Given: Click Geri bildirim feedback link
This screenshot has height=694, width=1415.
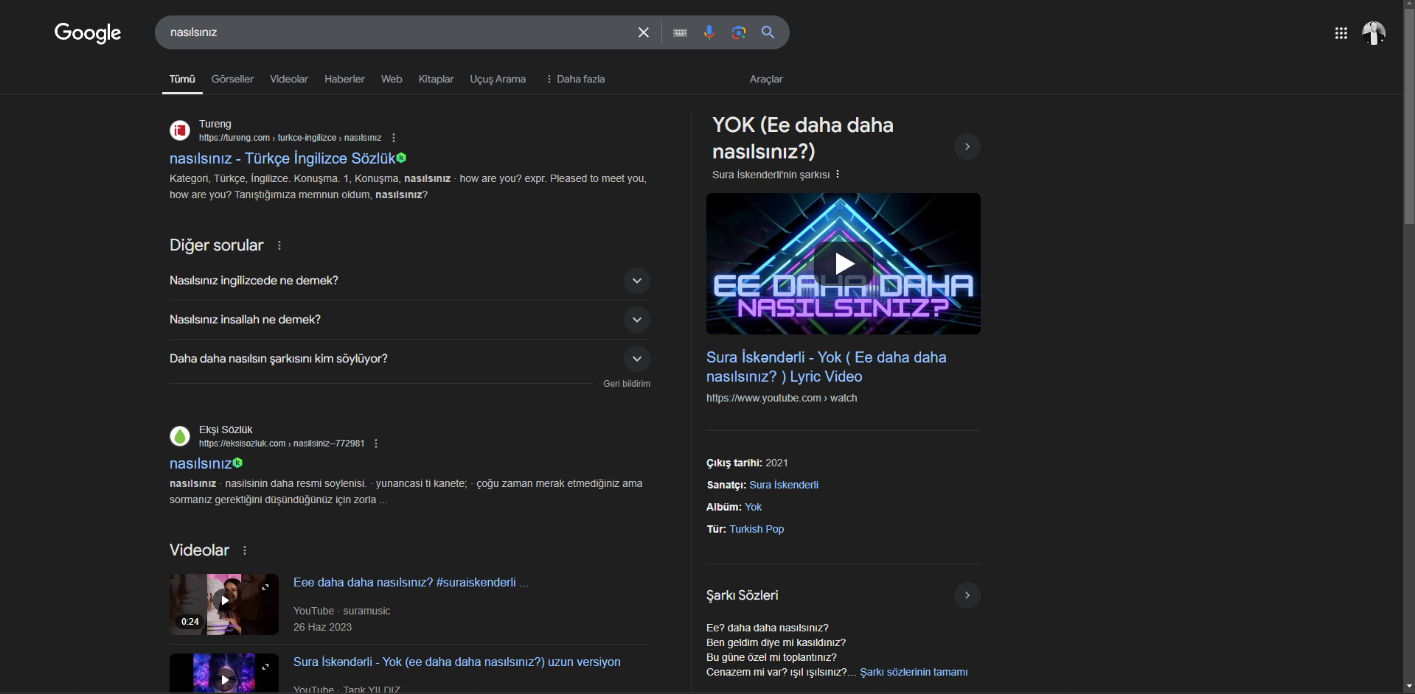Looking at the screenshot, I should coord(627,384).
